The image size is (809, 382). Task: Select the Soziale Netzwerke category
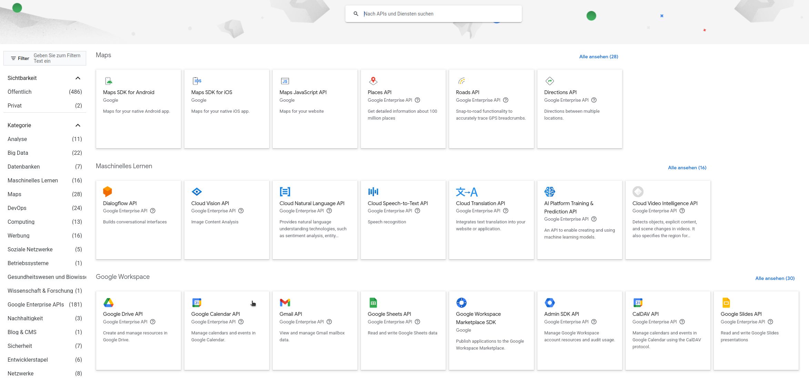click(45, 249)
